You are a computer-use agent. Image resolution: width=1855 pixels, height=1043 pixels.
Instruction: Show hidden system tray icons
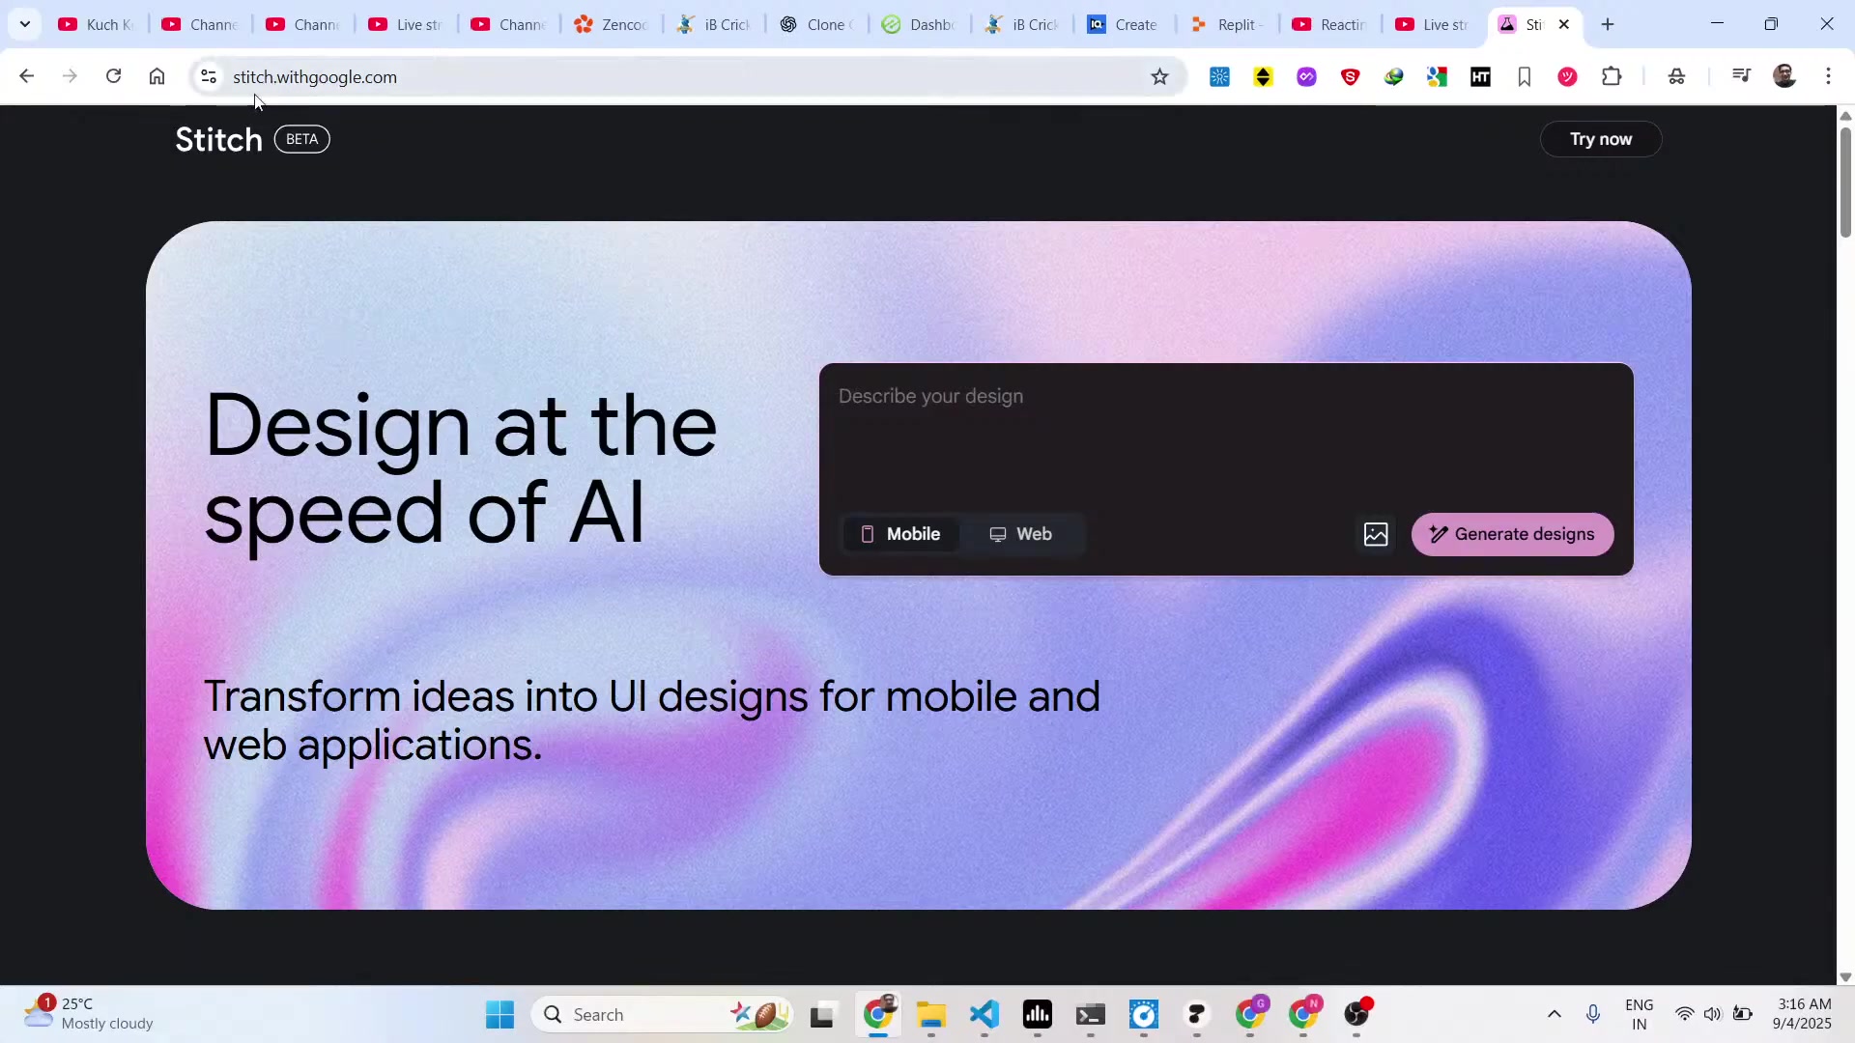pyautogui.click(x=1554, y=1014)
